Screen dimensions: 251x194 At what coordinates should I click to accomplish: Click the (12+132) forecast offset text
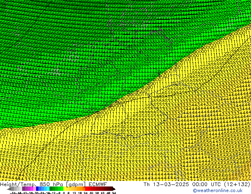tap(237, 184)
